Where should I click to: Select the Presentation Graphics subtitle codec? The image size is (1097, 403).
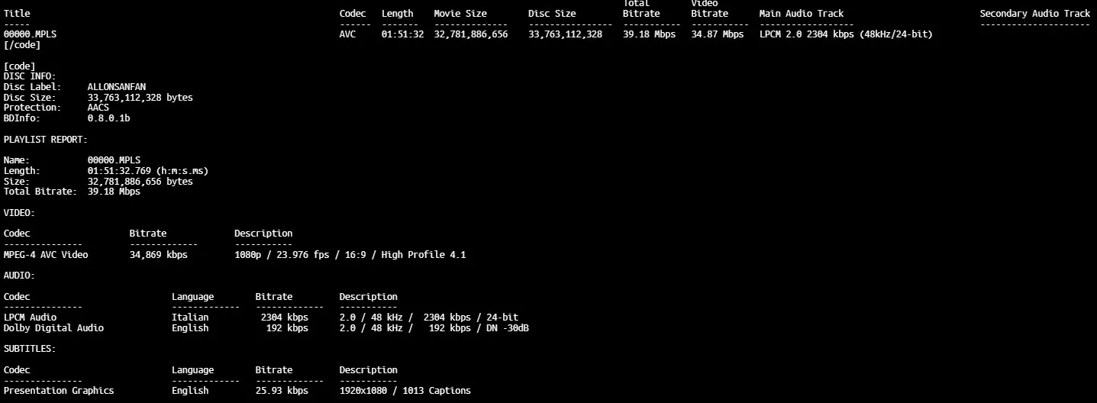pyautogui.click(x=59, y=391)
